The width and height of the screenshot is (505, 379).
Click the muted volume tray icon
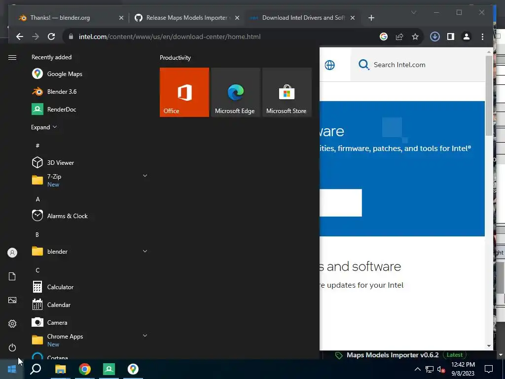pos(441,369)
